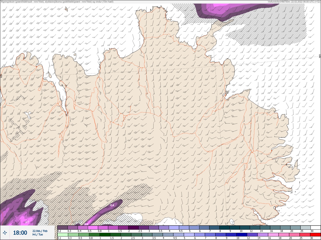Screen dimensions: 321x240
Task: Click the Veðurstofan logo icon beside 18:00
Action: click(5, 233)
